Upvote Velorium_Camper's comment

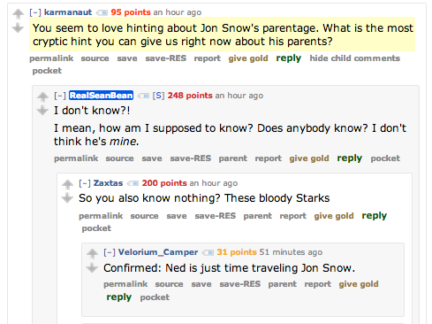pos(92,254)
